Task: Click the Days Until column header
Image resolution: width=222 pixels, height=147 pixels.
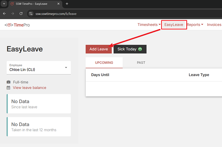Action: (x=100, y=75)
